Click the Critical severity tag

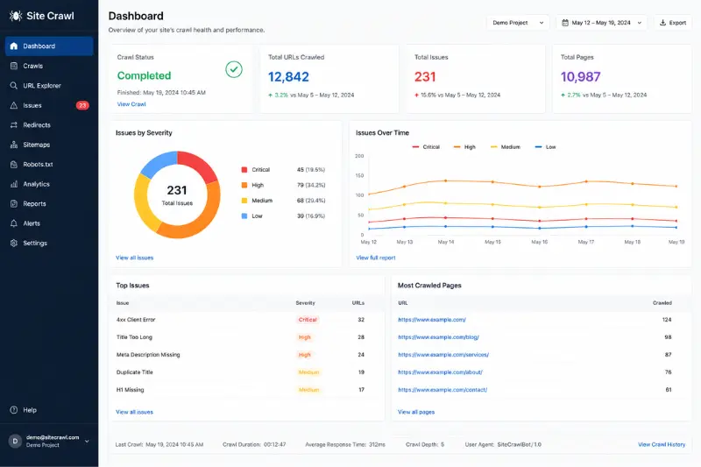click(308, 320)
